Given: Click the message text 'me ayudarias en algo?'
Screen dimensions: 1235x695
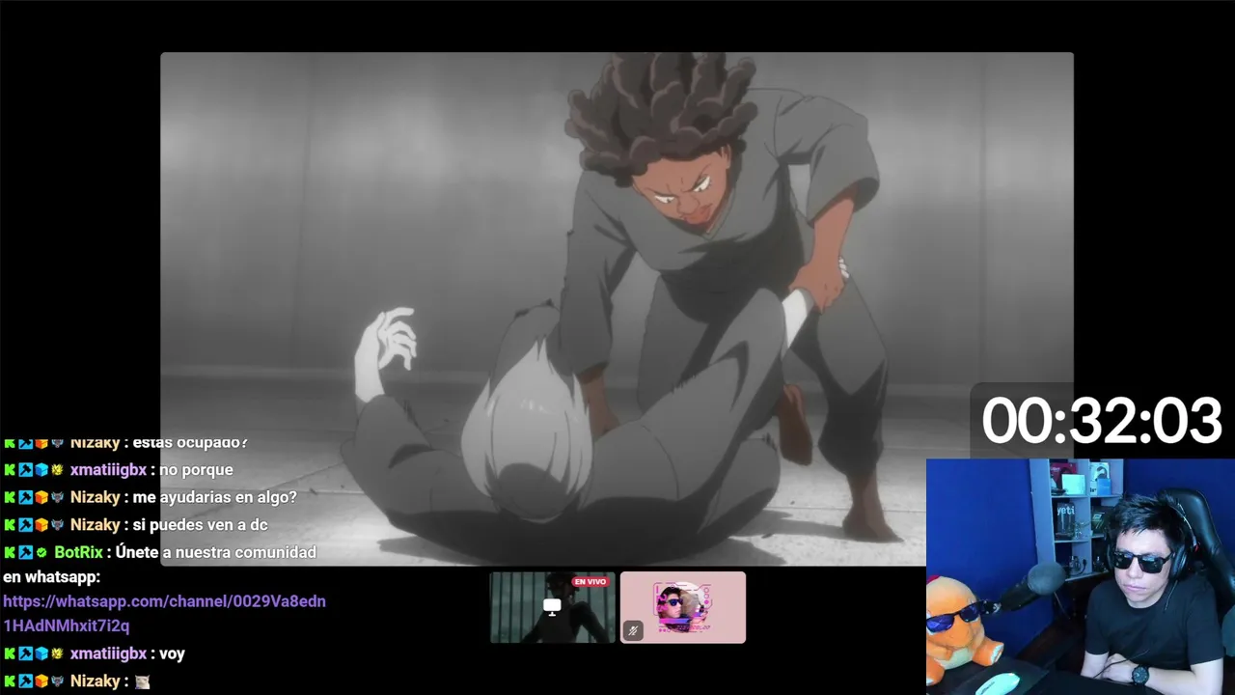Looking at the screenshot, I should tap(215, 497).
